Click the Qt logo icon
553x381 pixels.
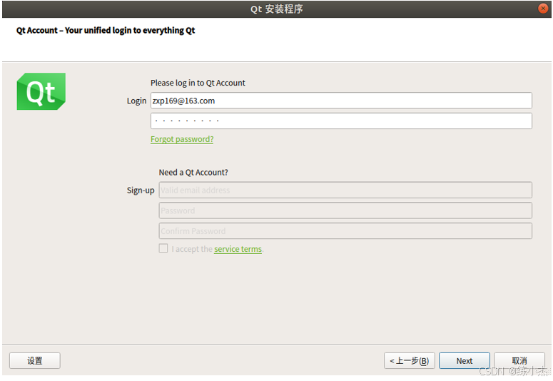(x=41, y=91)
